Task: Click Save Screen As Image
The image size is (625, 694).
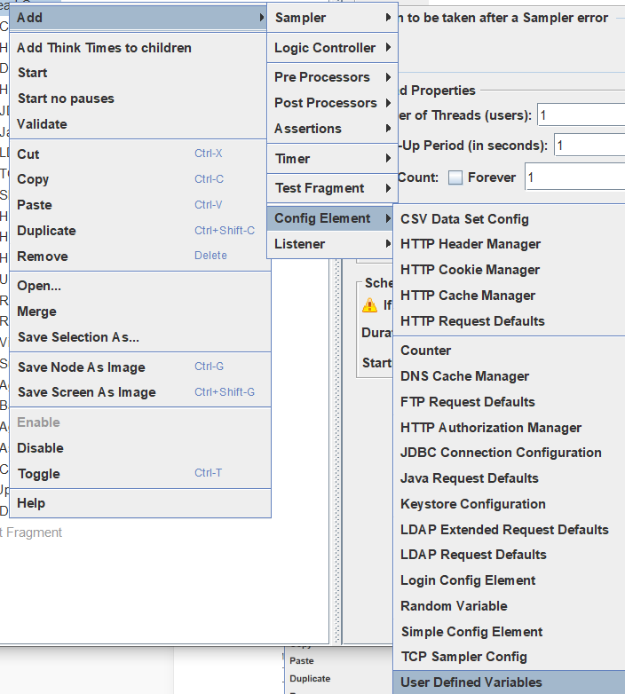Action: (140, 392)
